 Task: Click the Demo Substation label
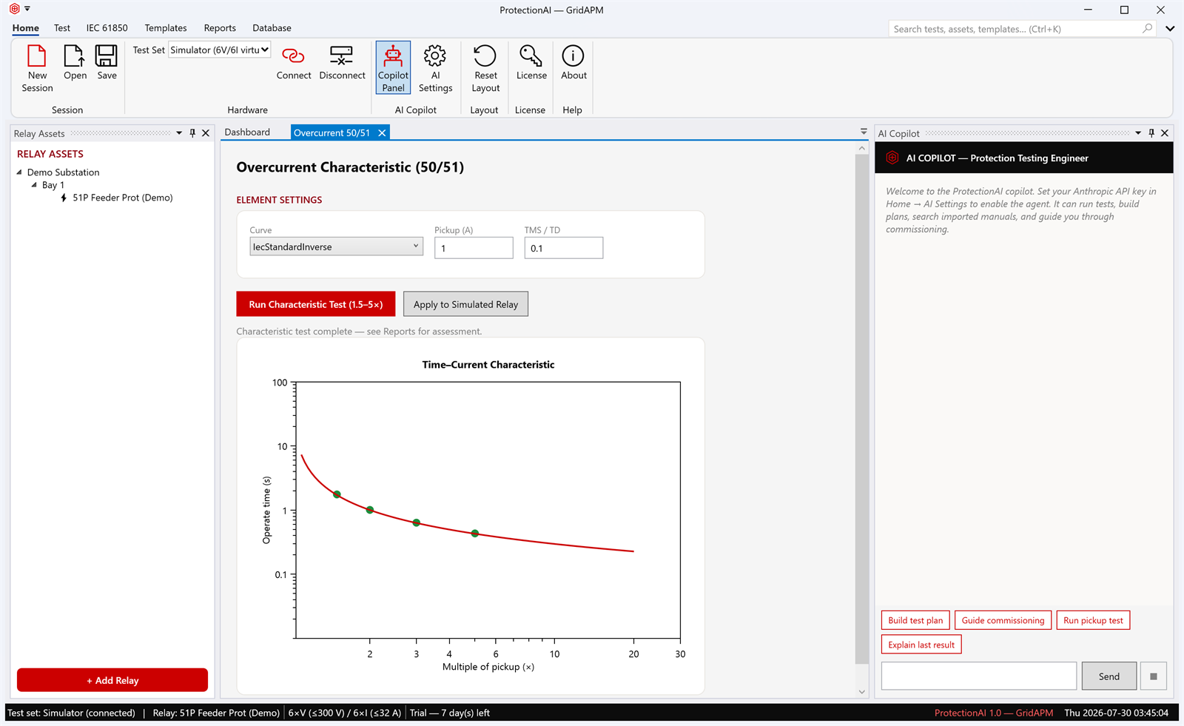[64, 172]
